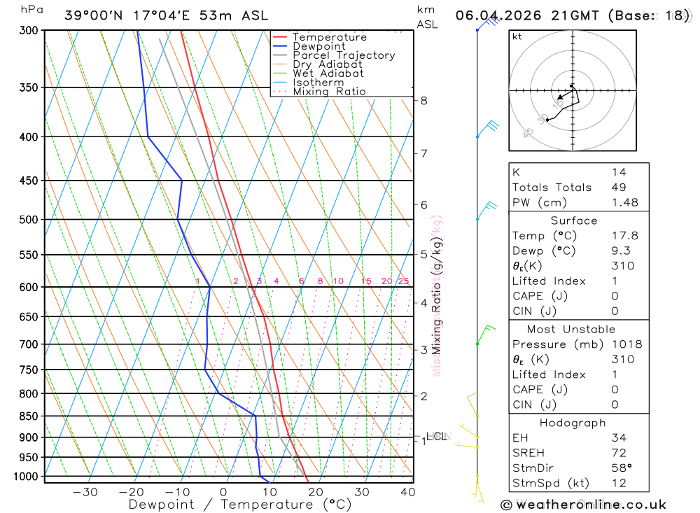Click the blue Dewpoint line sample in the legend

coord(280,46)
